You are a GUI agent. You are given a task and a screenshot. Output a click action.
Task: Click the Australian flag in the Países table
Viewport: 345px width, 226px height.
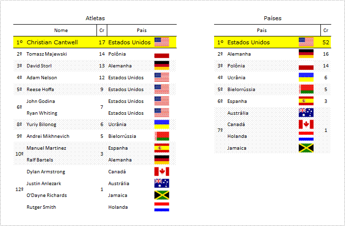[306, 113]
